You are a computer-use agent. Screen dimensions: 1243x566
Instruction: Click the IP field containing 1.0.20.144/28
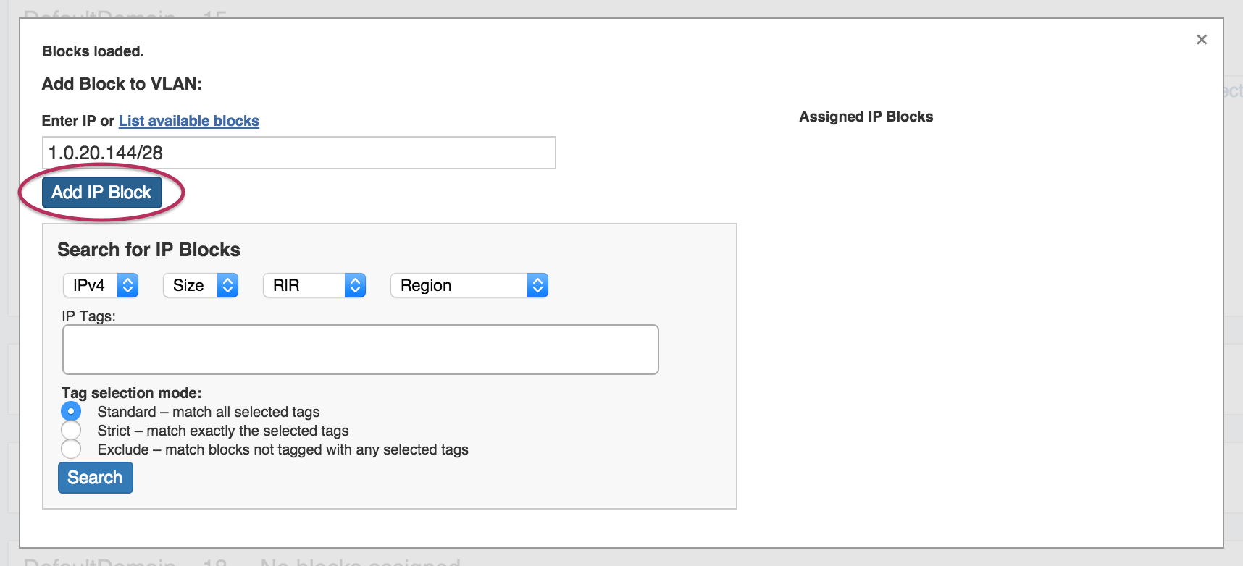[298, 153]
